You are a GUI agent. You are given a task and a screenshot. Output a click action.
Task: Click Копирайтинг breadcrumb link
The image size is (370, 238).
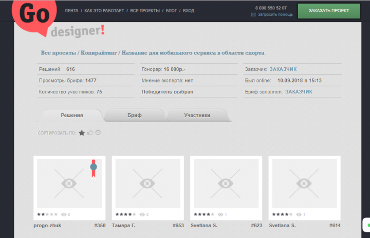[x=99, y=53]
